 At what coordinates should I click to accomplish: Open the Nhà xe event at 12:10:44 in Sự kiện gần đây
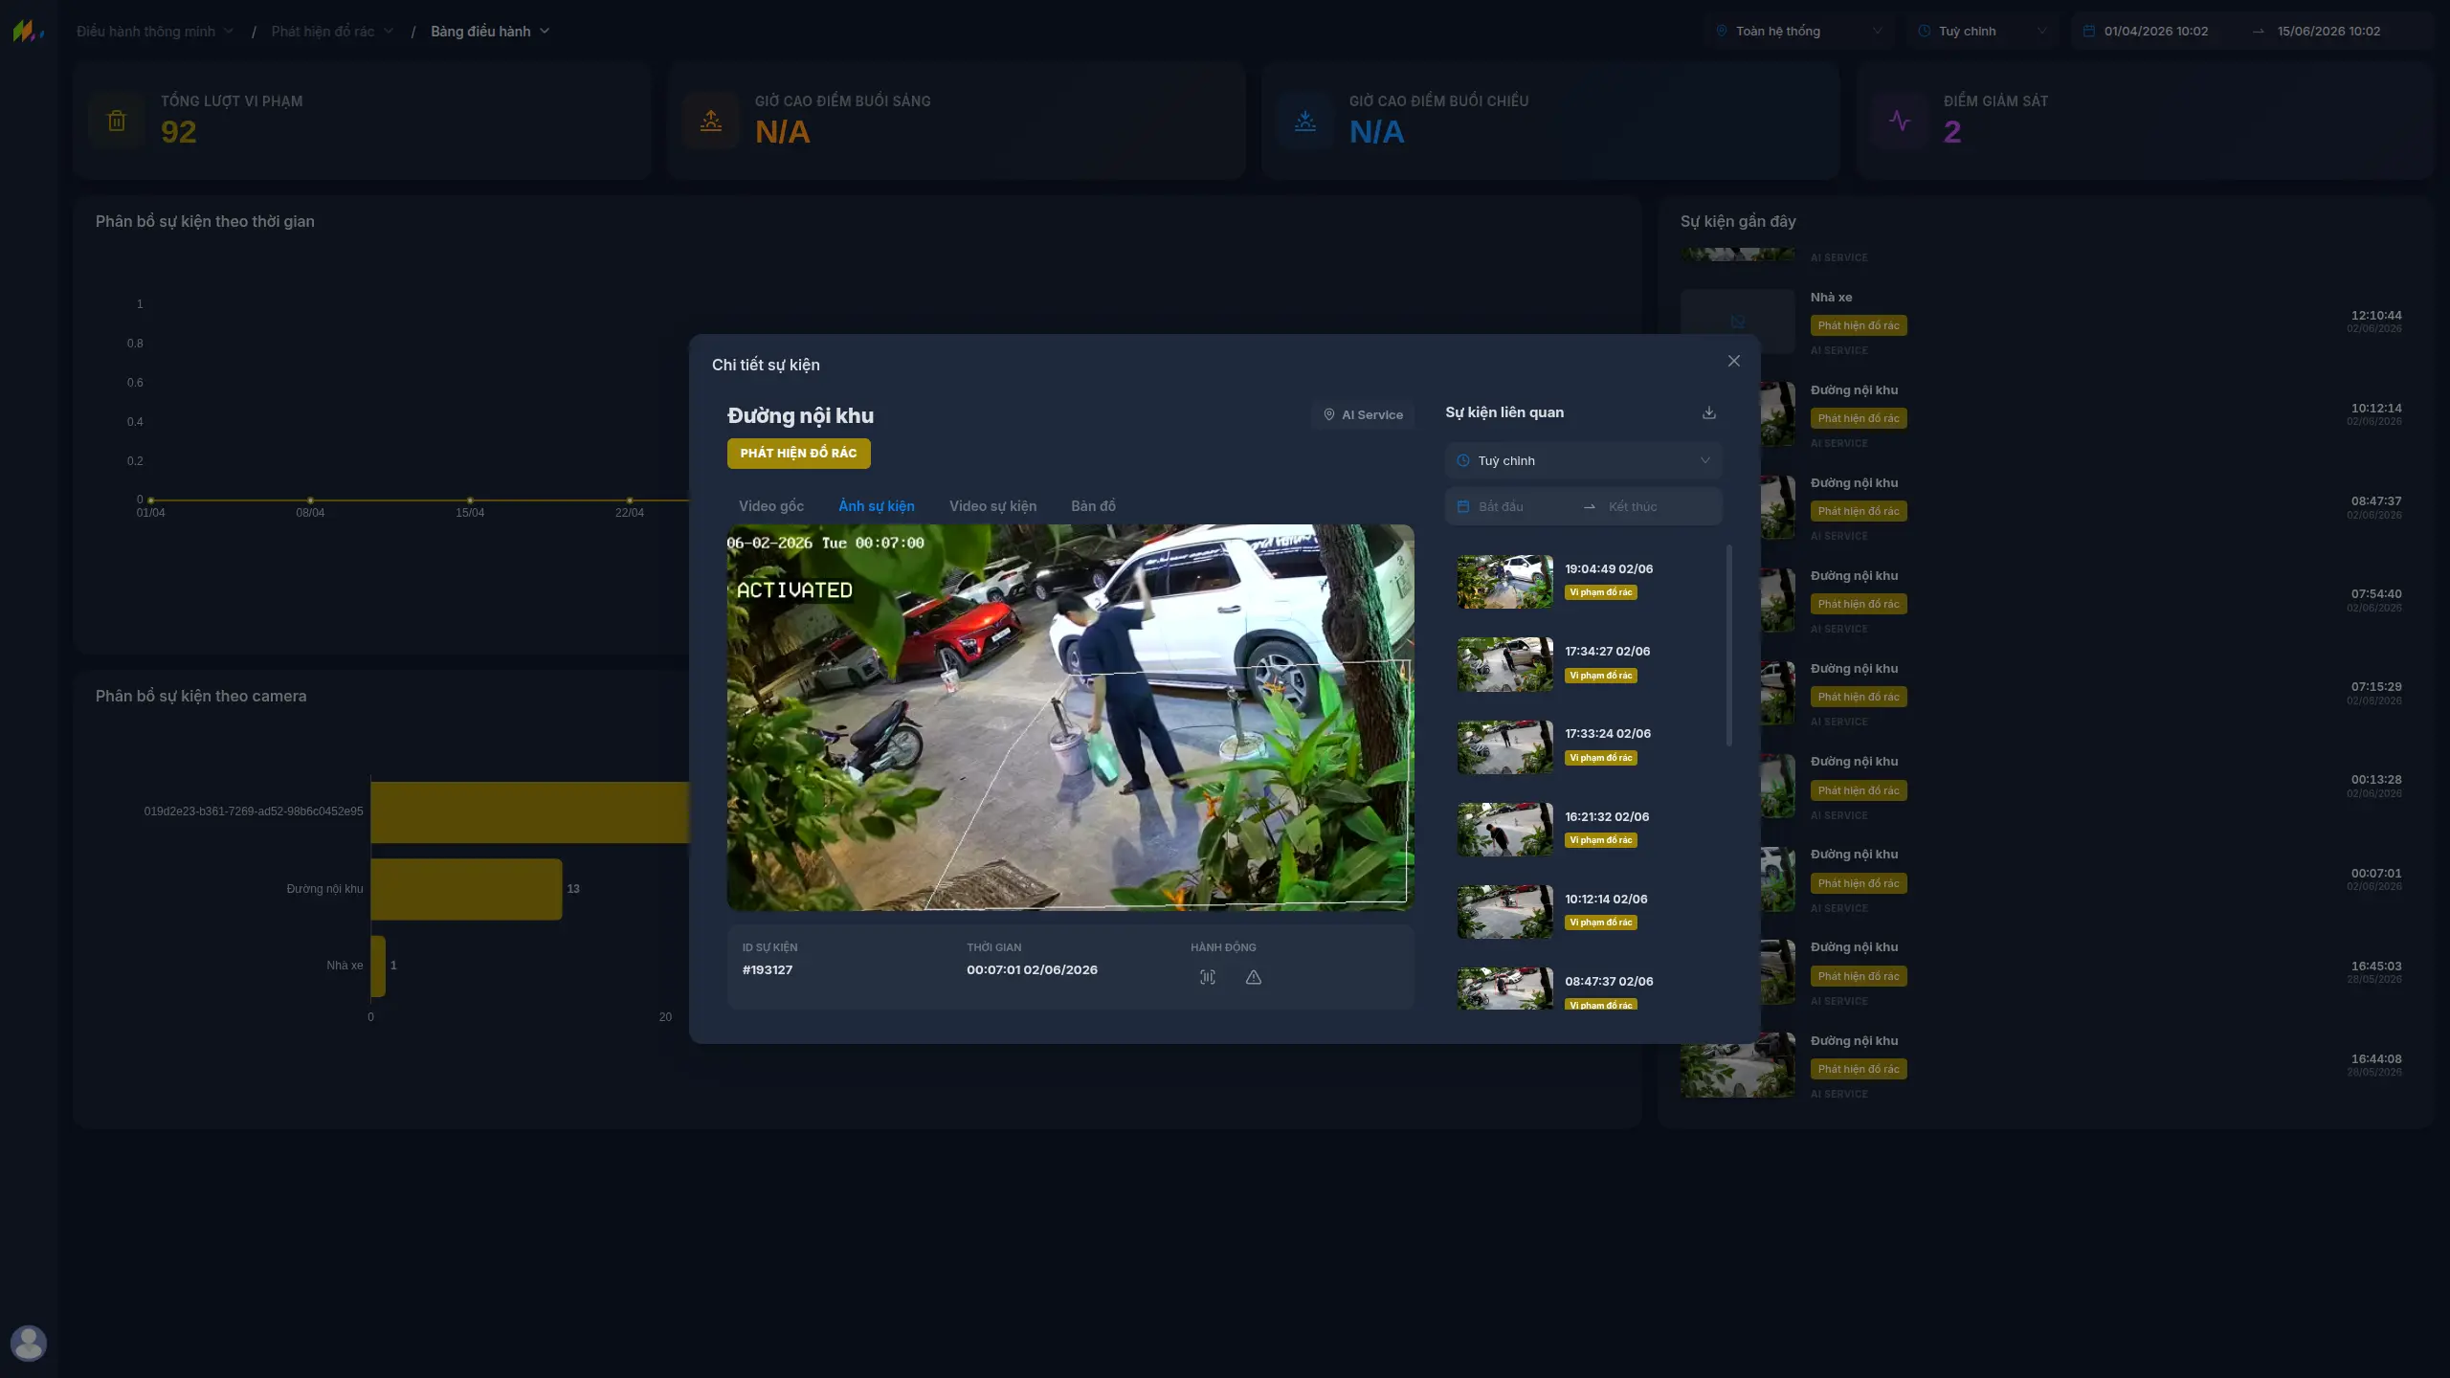[x=2041, y=322]
